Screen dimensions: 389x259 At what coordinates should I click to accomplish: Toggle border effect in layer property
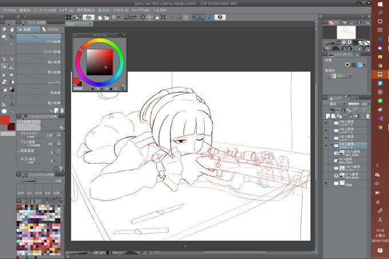[347, 65]
